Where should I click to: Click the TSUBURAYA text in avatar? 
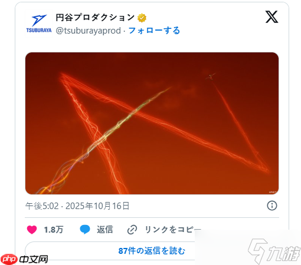pos(39,31)
